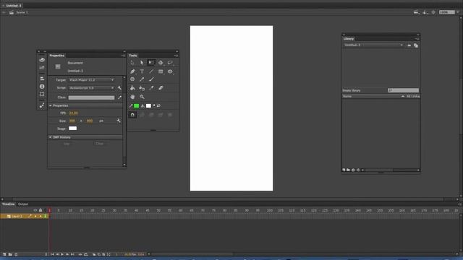Click the Log button in SWF History
The width and height of the screenshot is (463, 260).
(x=67, y=144)
